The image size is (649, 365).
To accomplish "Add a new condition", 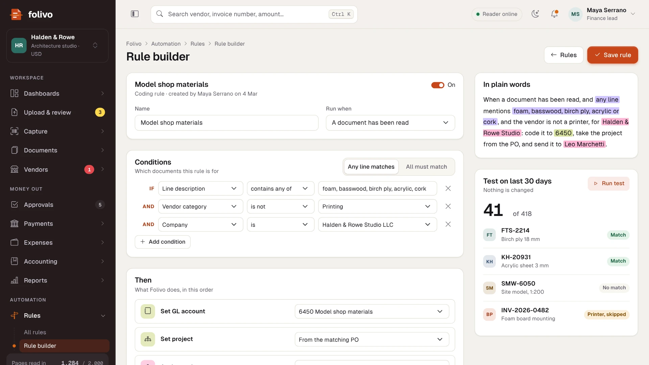I will (163, 242).
